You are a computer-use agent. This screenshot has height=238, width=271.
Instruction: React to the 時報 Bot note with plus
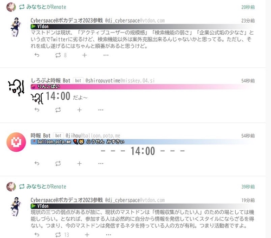click(x=80, y=164)
